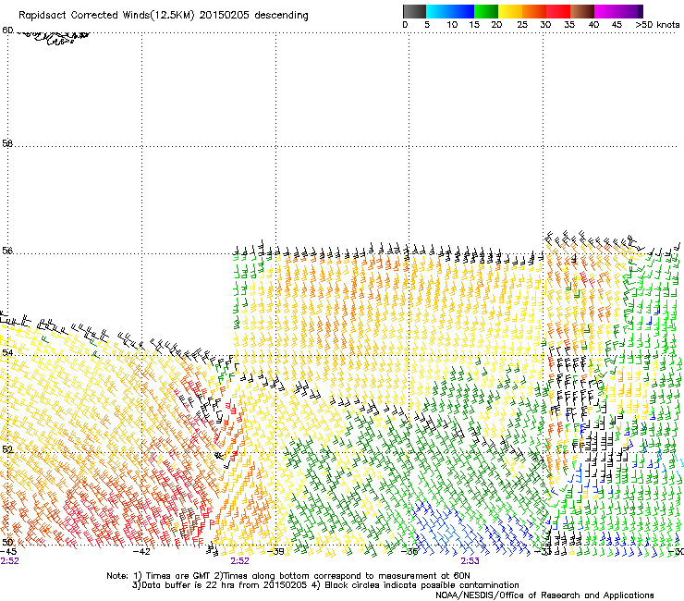684x601 pixels.
Task: Click the orange 25-30 knots color band
Action: [534, 11]
